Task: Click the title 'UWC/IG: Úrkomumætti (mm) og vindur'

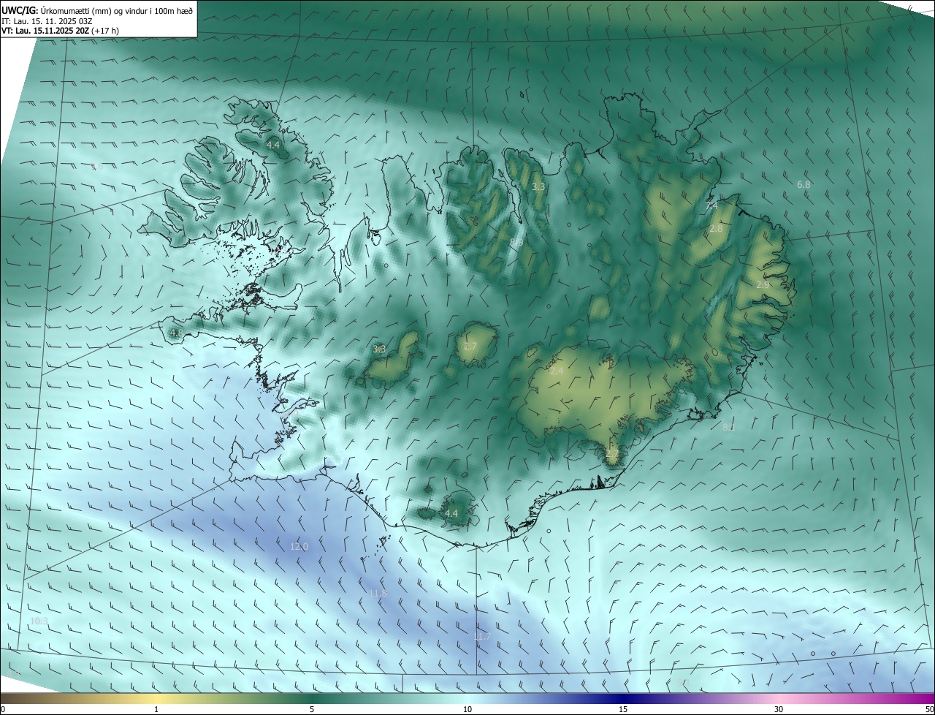Action: pos(97,10)
